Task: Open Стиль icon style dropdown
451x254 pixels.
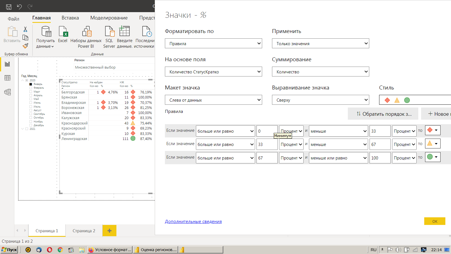Action: point(415,100)
